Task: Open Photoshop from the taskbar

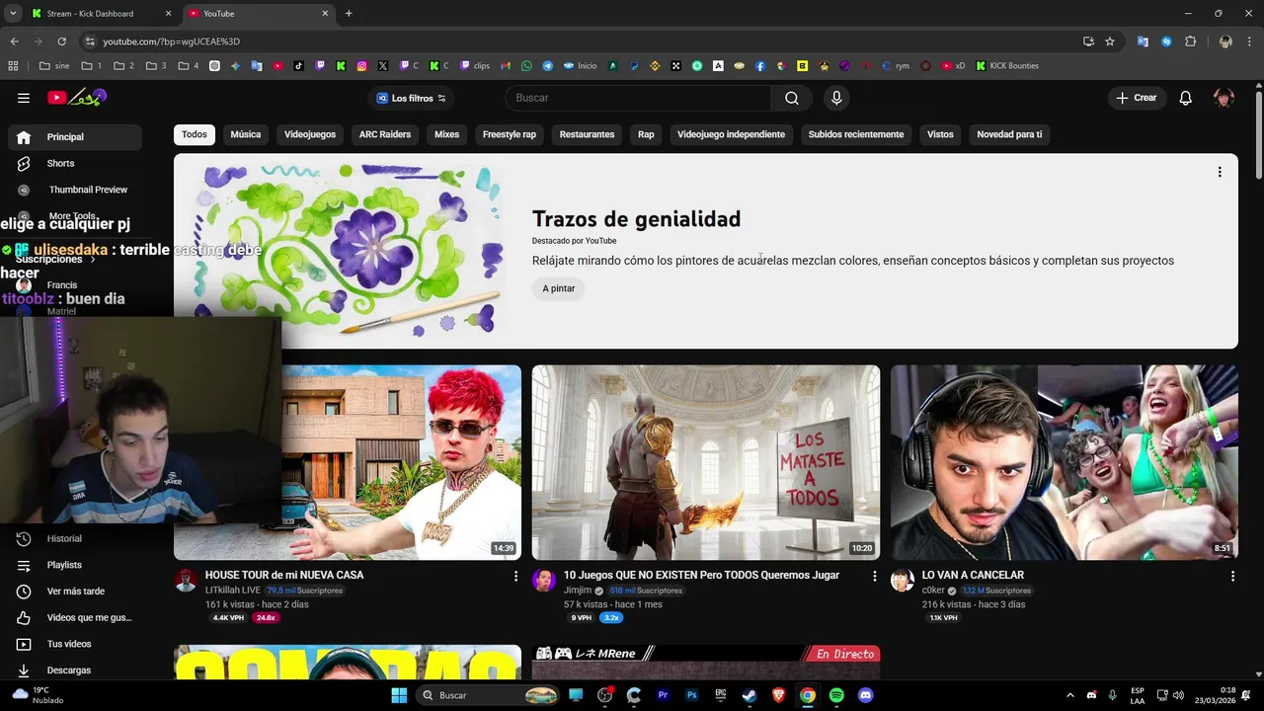Action: [x=692, y=695]
